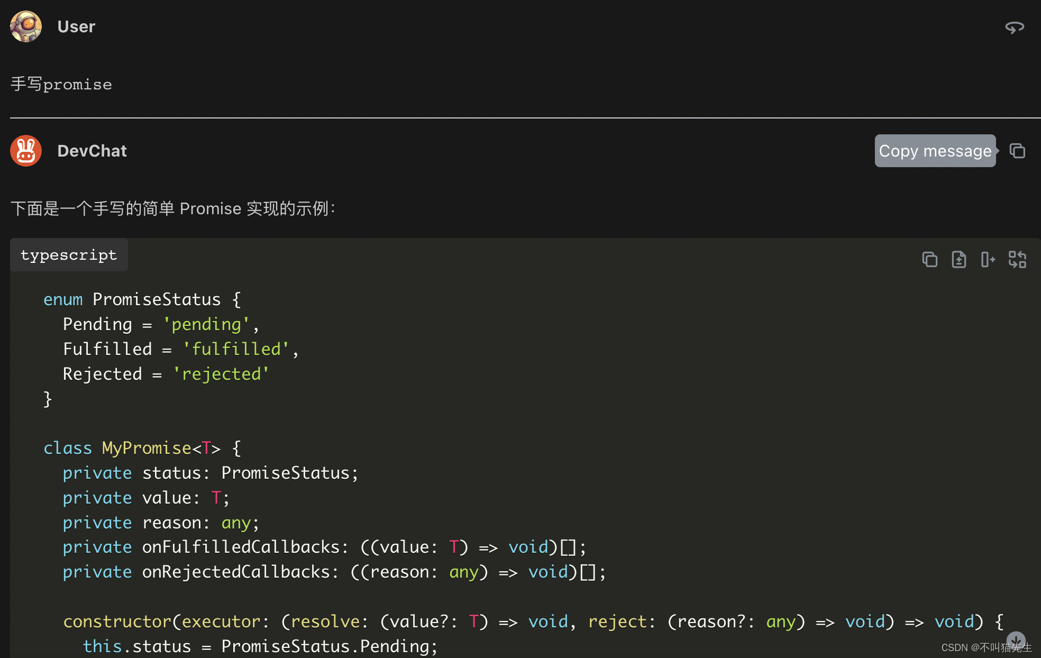The width and height of the screenshot is (1041, 658).
Task: Click the 'private onRejectedCallbacks' line
Action: [x=334, y=572]
